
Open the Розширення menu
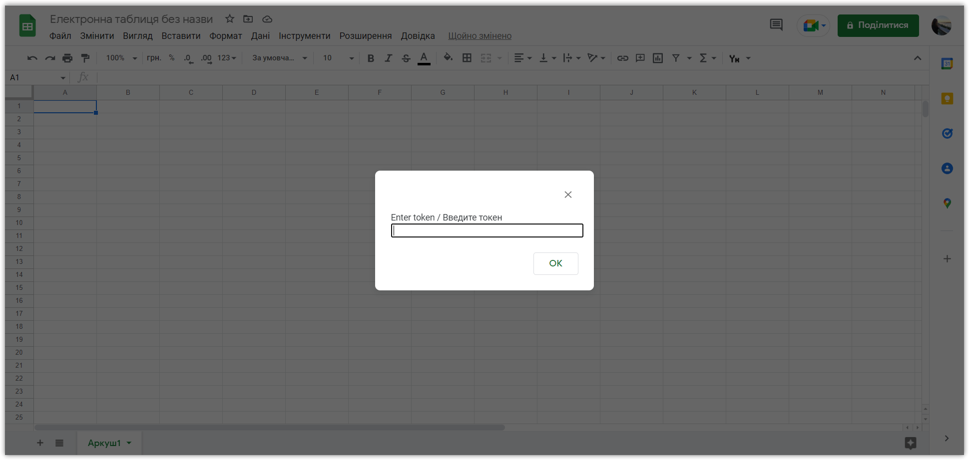point(366,36)
